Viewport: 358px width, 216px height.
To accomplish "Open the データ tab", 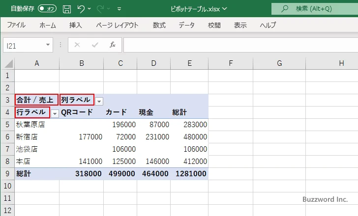I will coord(186,25).
